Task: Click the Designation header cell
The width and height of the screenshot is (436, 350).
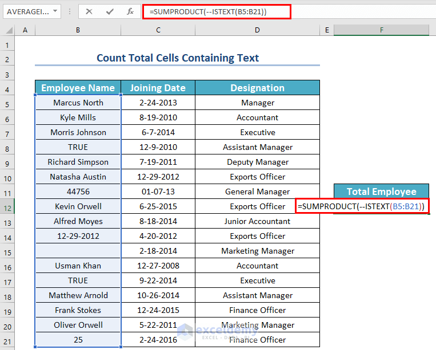Action: 257,88
